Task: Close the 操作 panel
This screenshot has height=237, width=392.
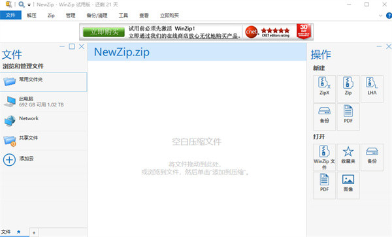Action: 389,46
